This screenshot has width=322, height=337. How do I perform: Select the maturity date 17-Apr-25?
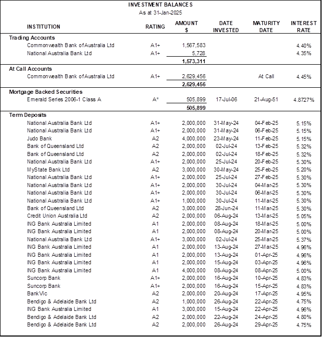[x=266, y=293]
